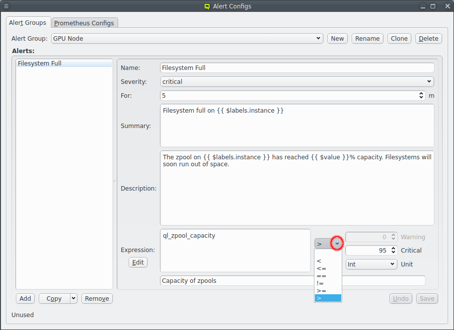Open the Unit dropdown set to Int
454x330 pixels.
pyautogui.click(x=371, y=264)
